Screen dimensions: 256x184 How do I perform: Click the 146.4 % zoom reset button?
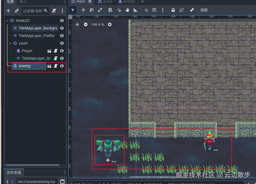[97, 24]
